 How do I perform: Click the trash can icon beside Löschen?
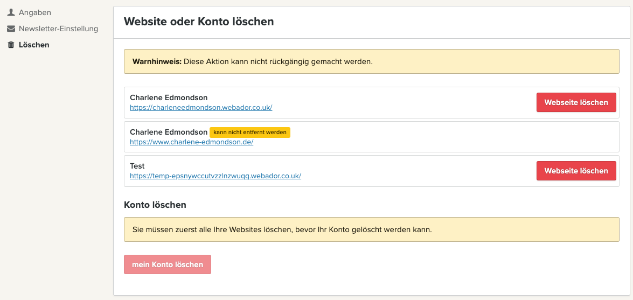11,45
